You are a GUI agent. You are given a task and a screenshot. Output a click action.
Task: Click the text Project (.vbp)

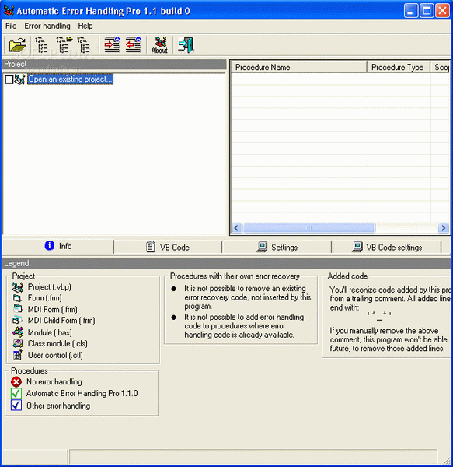pos(50,287)
